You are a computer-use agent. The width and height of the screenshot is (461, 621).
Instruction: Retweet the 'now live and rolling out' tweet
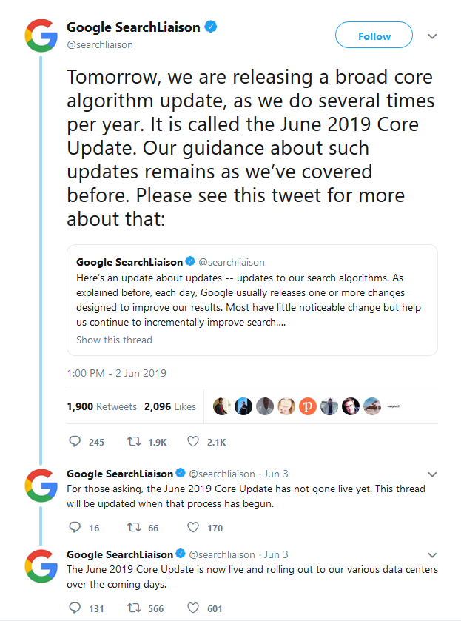click(x=134, y=608)
